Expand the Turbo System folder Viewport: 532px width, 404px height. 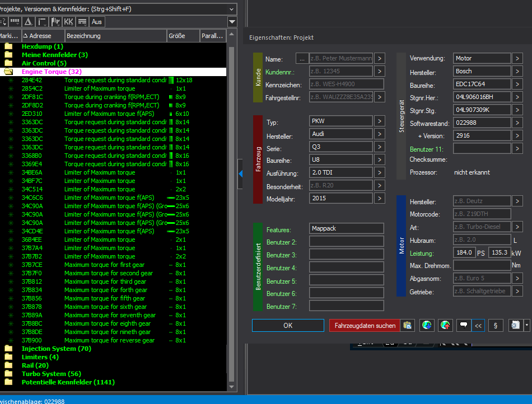[x=8, y=374]
